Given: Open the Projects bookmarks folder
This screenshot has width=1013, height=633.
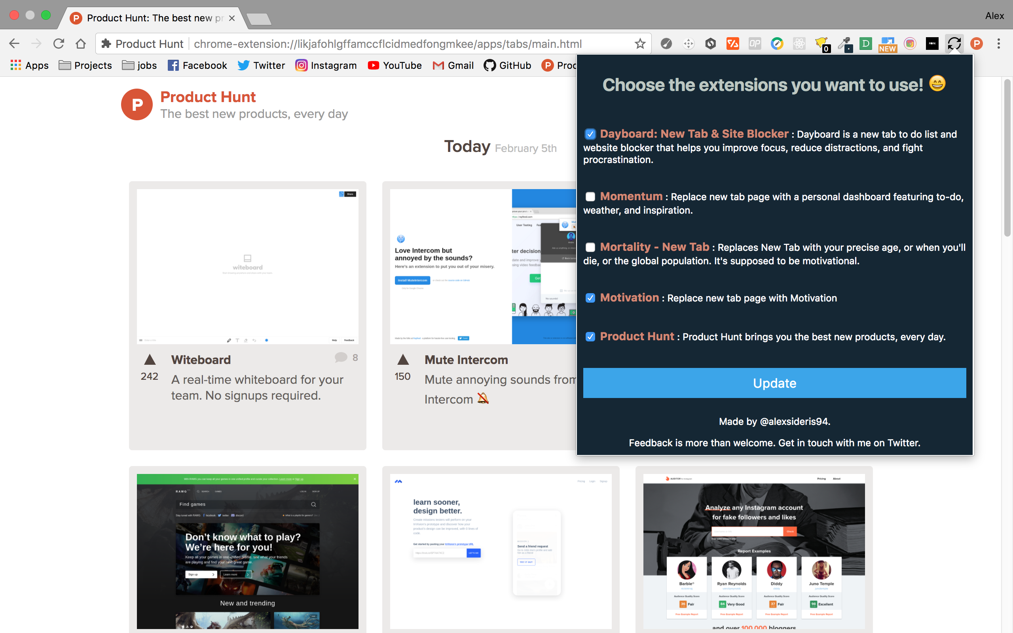Looking at the screenshot, I should point(85,65).
